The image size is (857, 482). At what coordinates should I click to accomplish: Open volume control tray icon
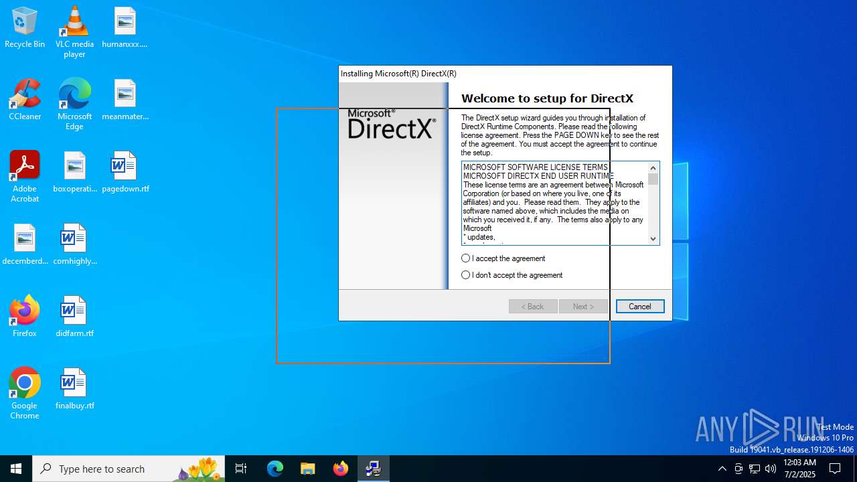click(x=771, y=469)
